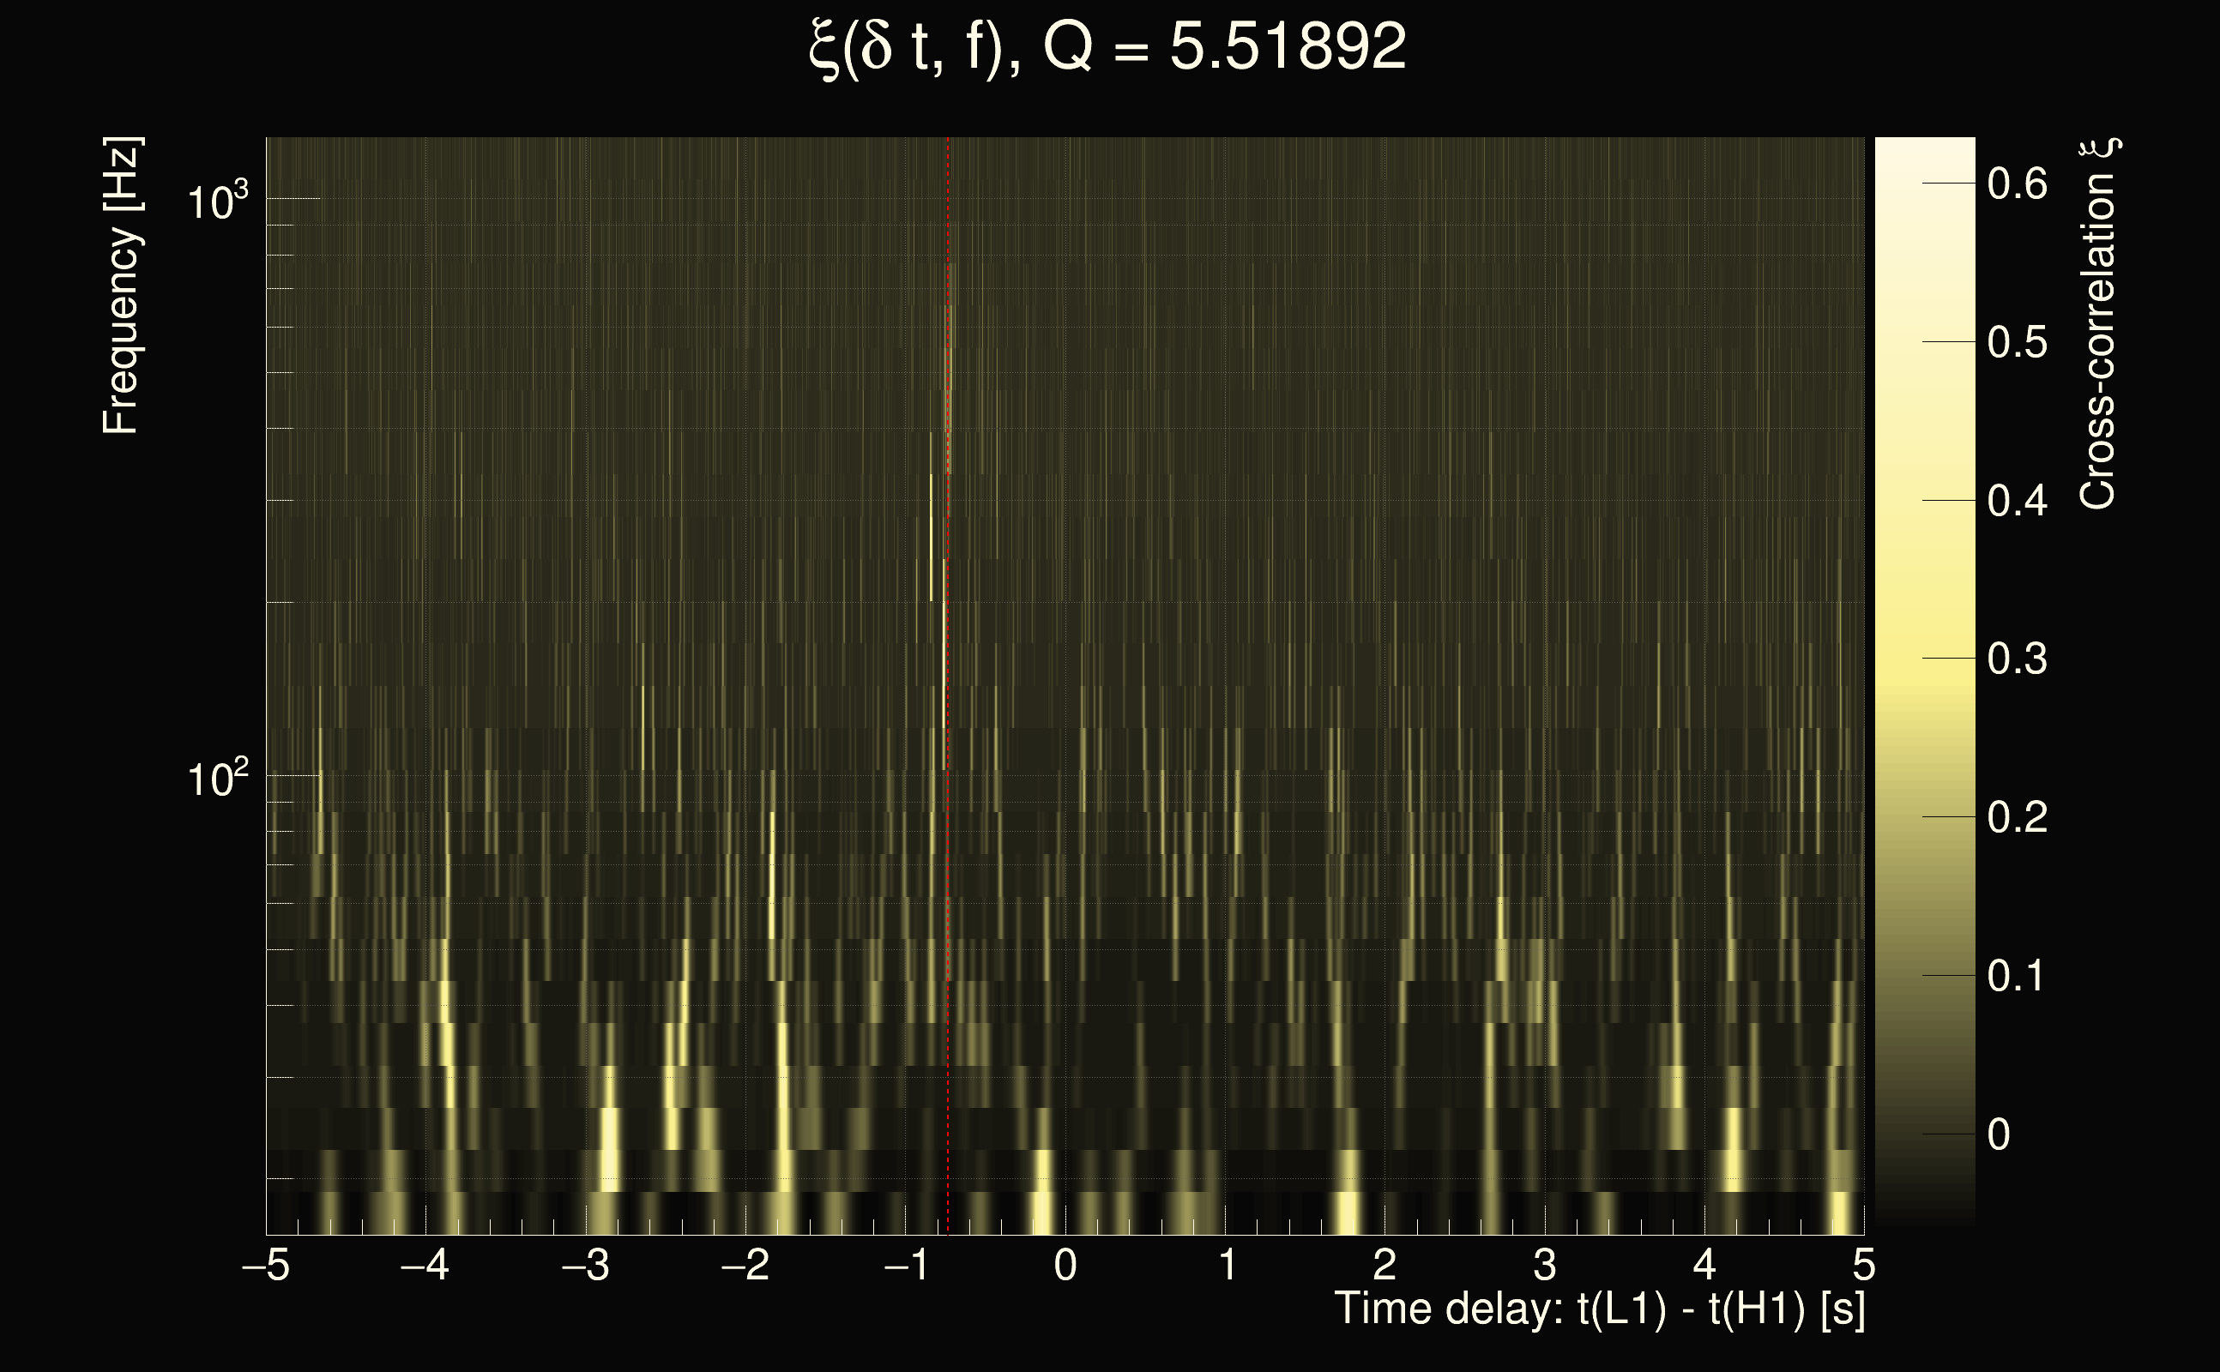Click the 0 tick label on colorbar
The image size is (2220, 1372).
pos(1998,1134)
